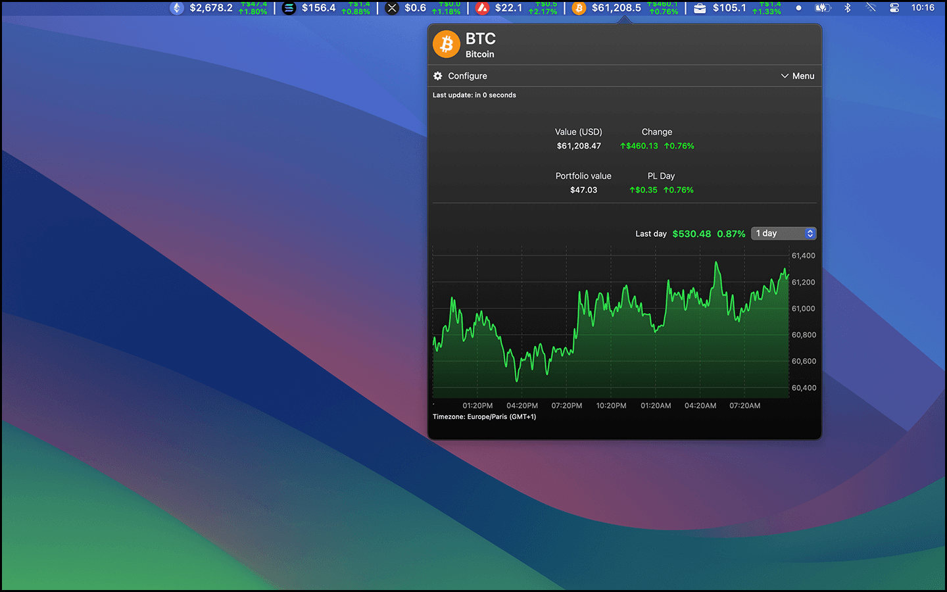Click the ↑1.80% Ethereum change in menu bar
The height and width of the screenshot is (592, 947).
coord(253,12)
